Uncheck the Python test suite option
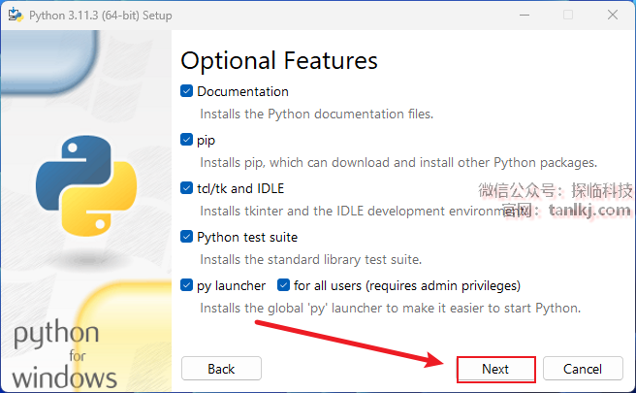This screenshot has height=393, width=636. coord(186,237)
